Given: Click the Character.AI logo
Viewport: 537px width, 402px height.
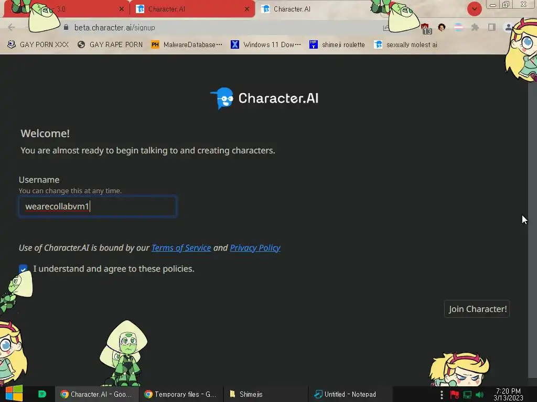Looking at the screenshot, I should point(264,98).
